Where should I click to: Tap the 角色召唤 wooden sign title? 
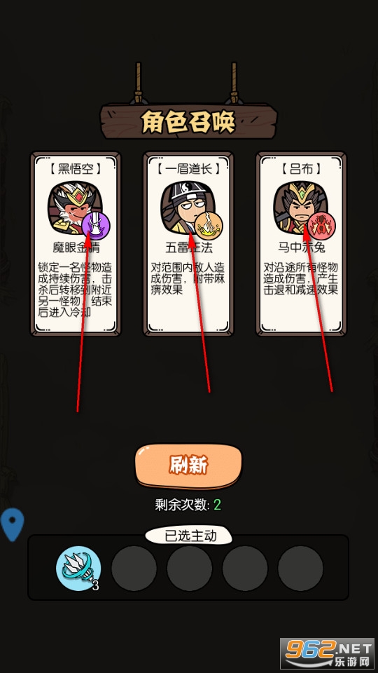coord(188,122)
